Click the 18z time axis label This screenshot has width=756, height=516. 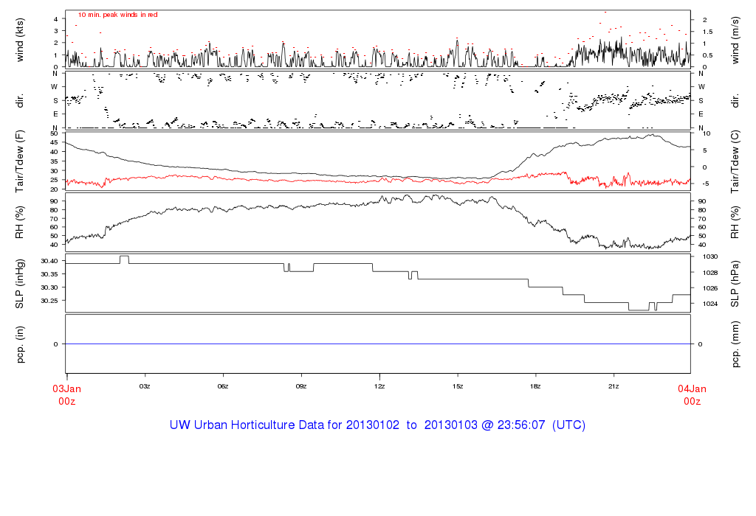pos(535,386)
